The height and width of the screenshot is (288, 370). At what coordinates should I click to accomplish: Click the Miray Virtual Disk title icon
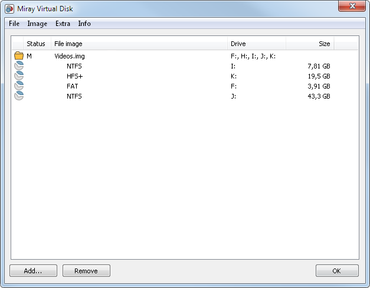(x=9, y=9)
